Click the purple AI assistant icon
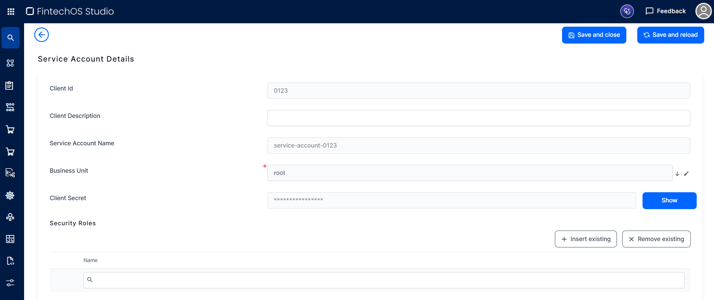 pos(627,11)
